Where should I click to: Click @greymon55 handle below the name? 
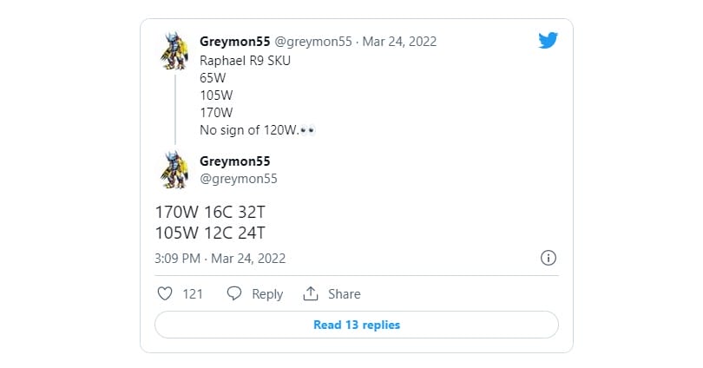(239, 178)
